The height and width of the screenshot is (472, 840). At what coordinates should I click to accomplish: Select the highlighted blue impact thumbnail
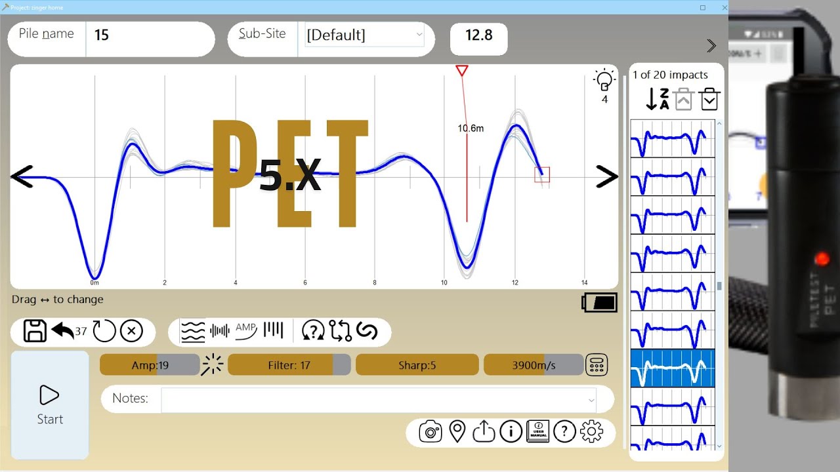click(x=673, y=368)
